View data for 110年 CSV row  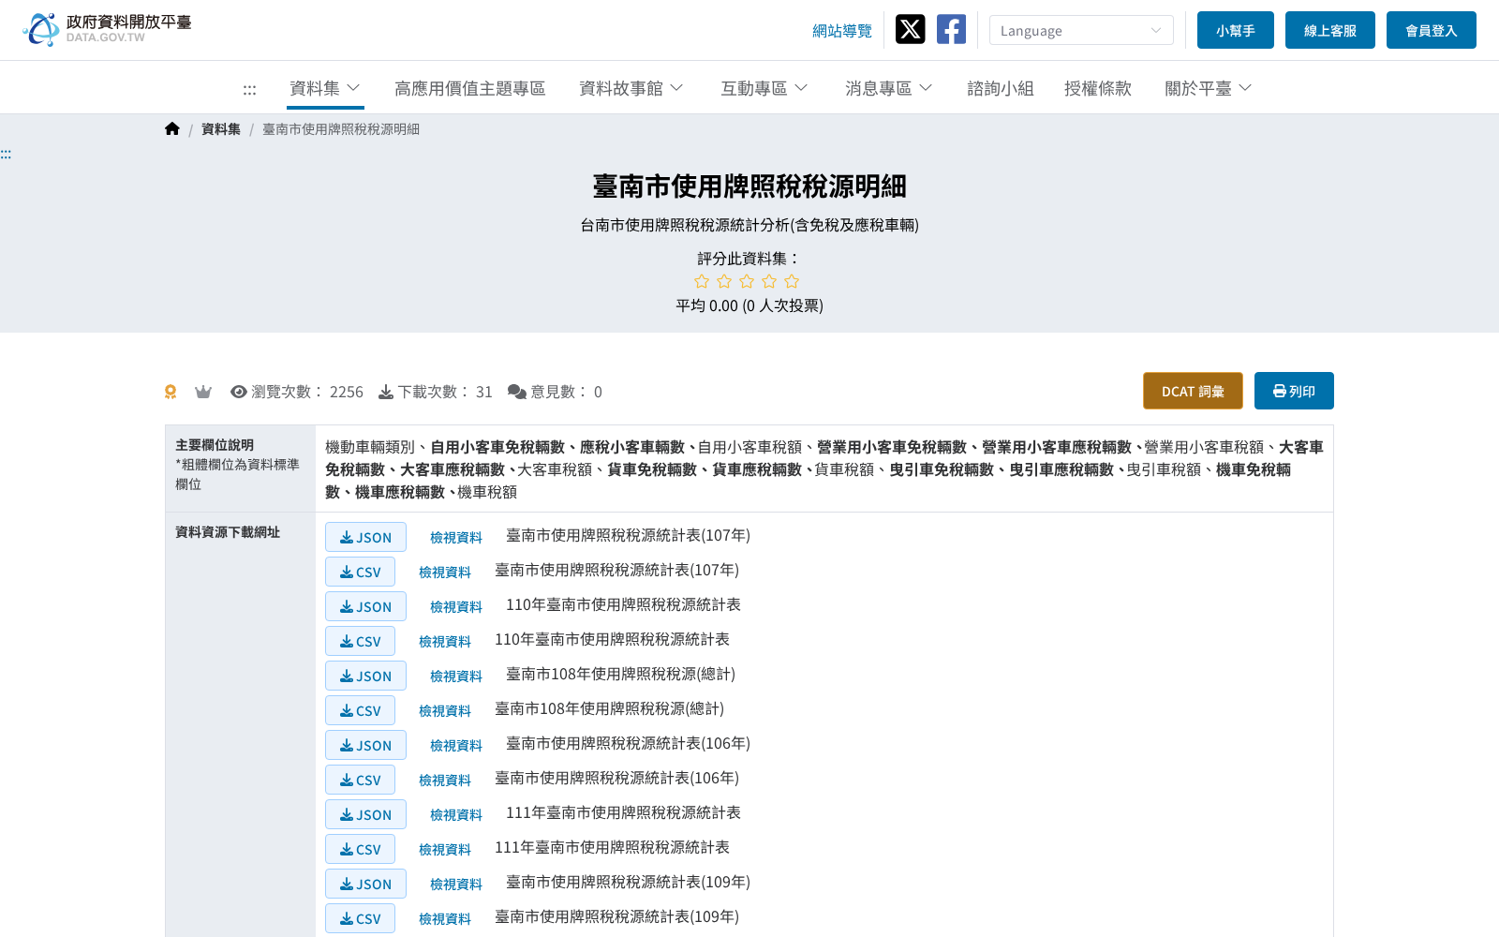445,641
